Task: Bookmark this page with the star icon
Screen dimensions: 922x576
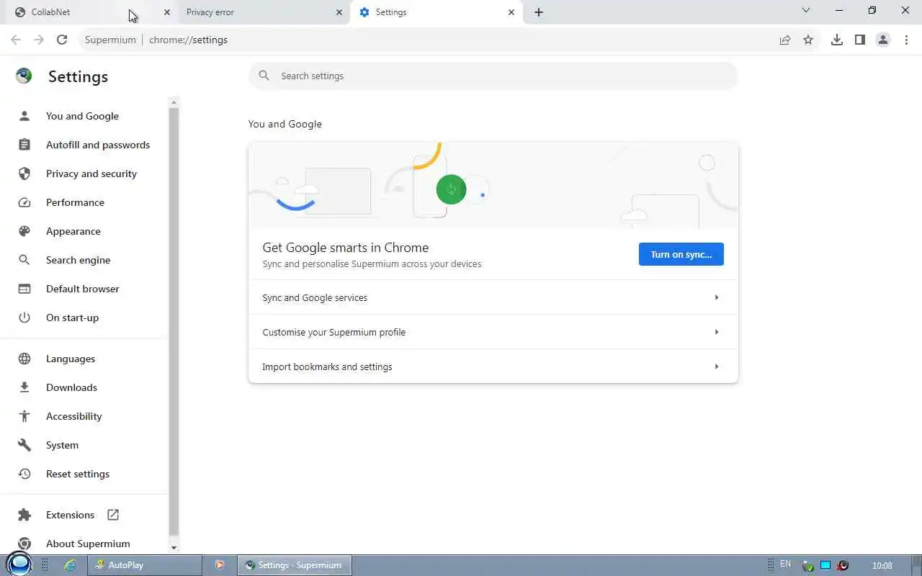Action: 808,40
